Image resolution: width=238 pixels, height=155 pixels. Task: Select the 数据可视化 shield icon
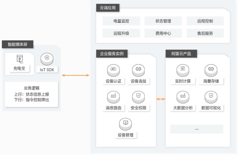[211, 97]
